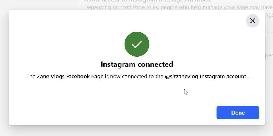Click the cut-off "peo" text at right edge

tap(269, 55)
